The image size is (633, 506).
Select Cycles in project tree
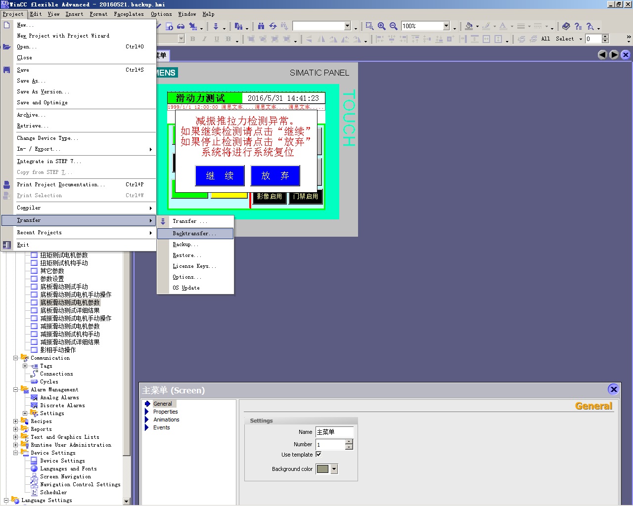[x=49, y=381]
